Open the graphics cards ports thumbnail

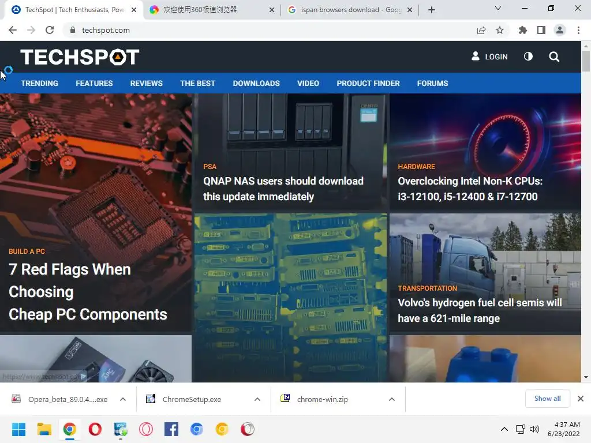click(291, 298)
